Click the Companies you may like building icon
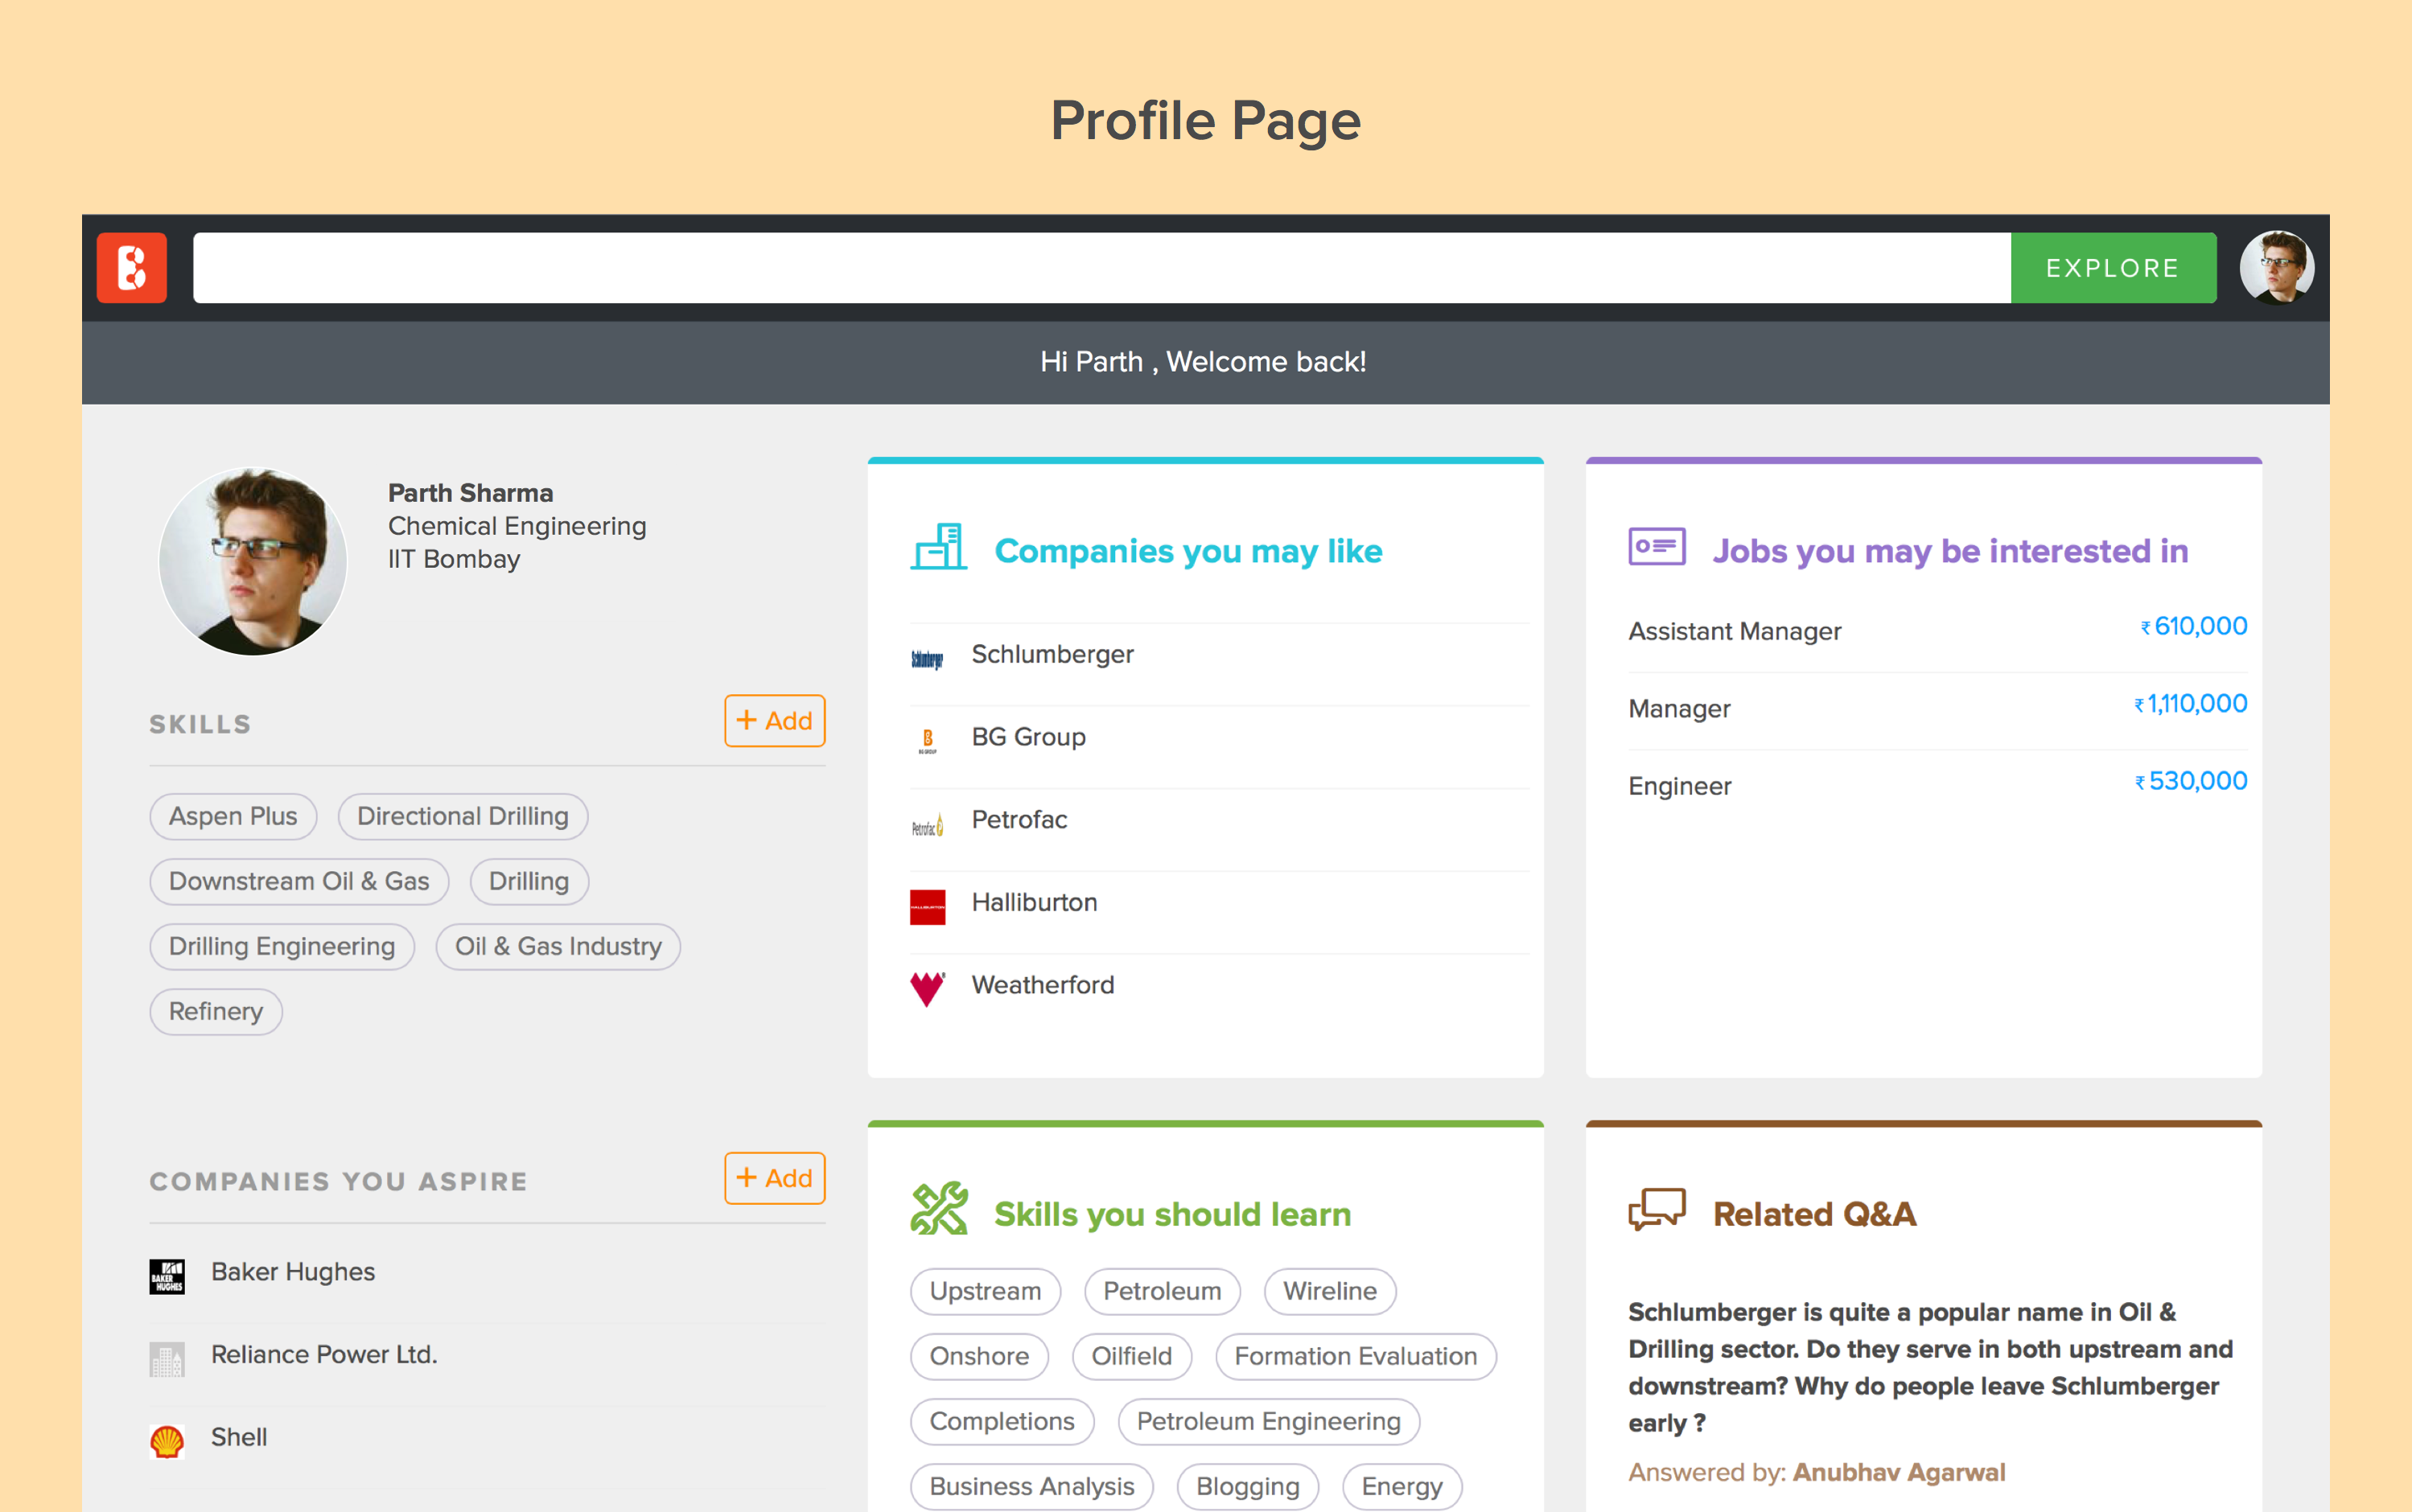 pos(938,548)
